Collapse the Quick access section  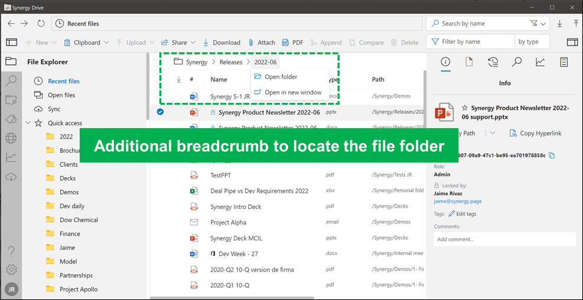point(28,123)
